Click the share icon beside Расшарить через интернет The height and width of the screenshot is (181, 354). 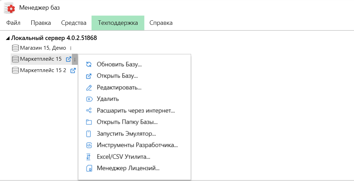click(89, 111)
